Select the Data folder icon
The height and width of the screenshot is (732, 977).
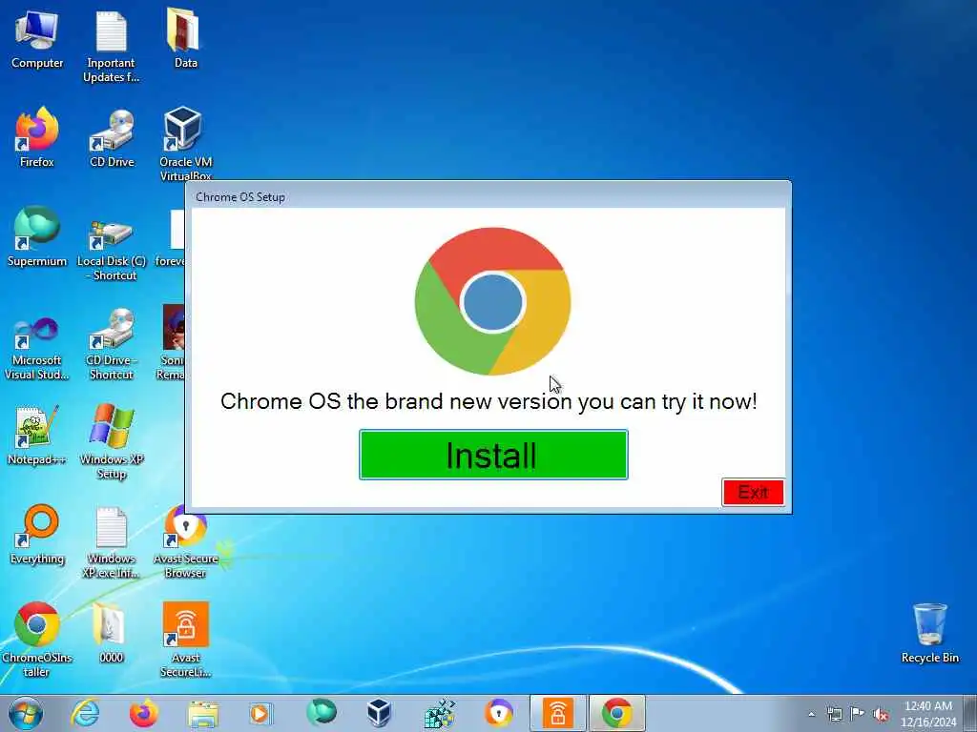click(185, 38)
